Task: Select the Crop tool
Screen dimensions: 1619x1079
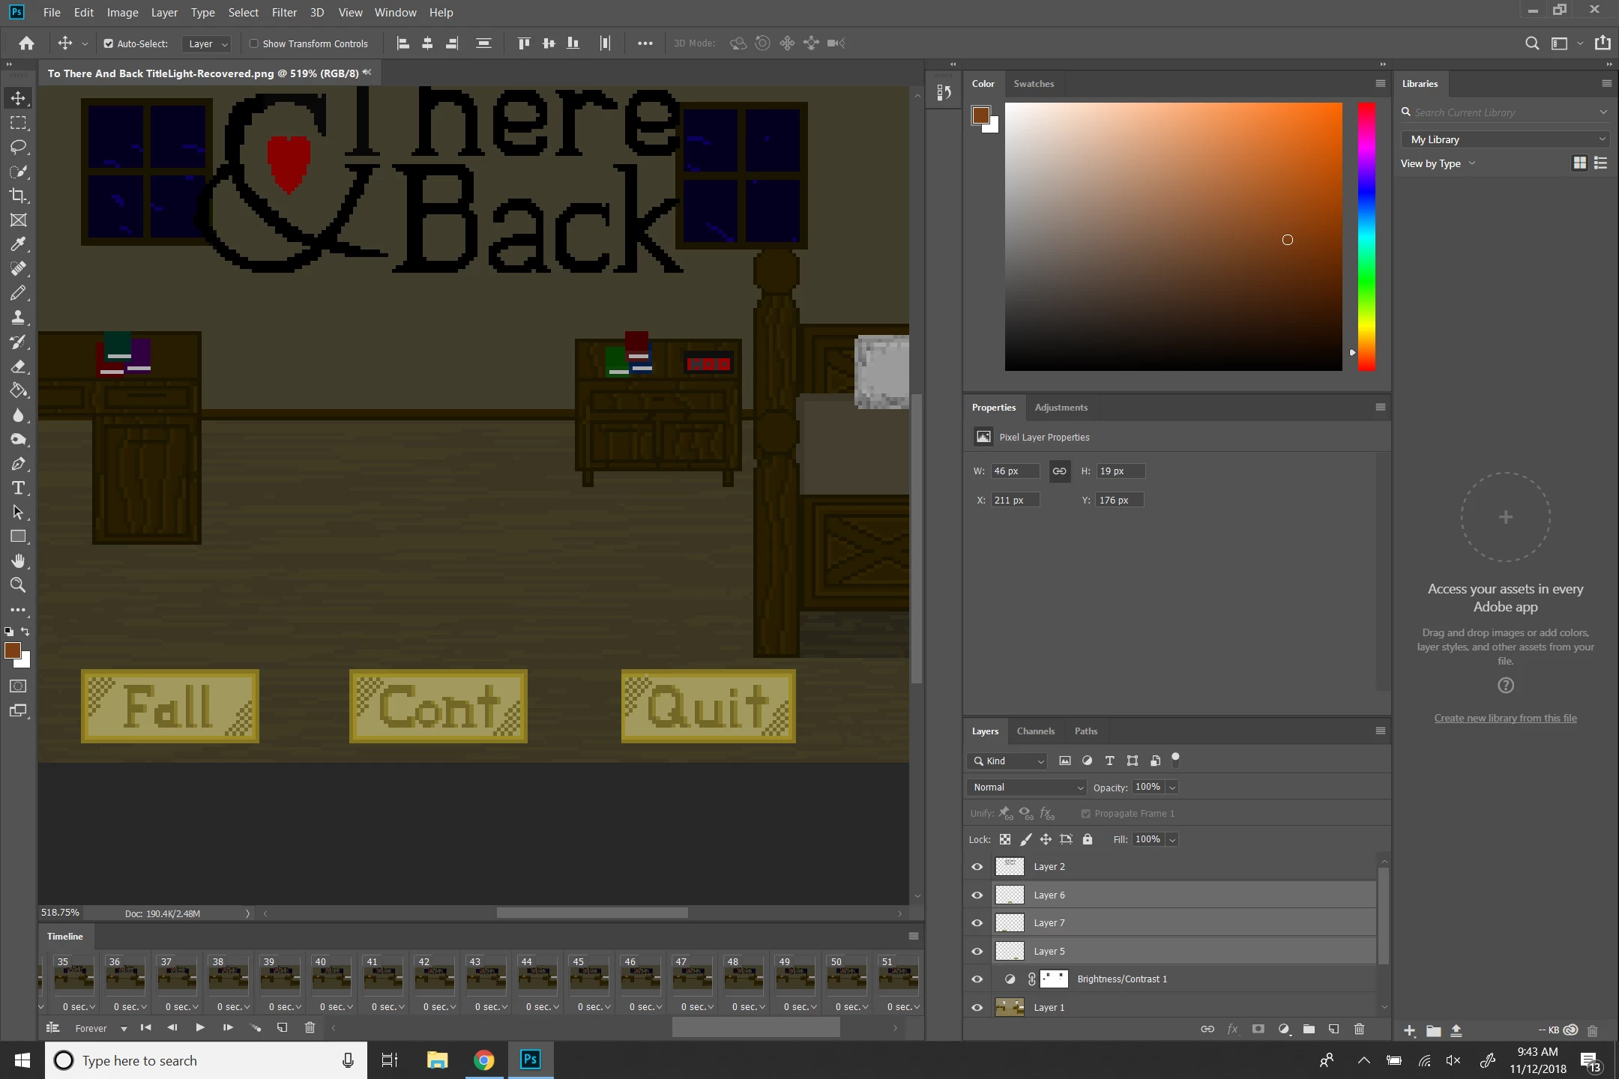Action: tap(18, 196)
